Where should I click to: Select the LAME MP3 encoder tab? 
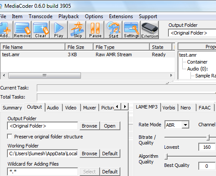[147, 107]
